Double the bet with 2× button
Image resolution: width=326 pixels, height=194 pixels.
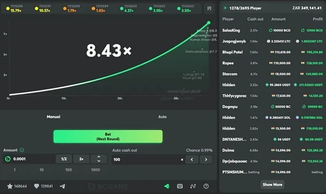click(x=81, y=159)
